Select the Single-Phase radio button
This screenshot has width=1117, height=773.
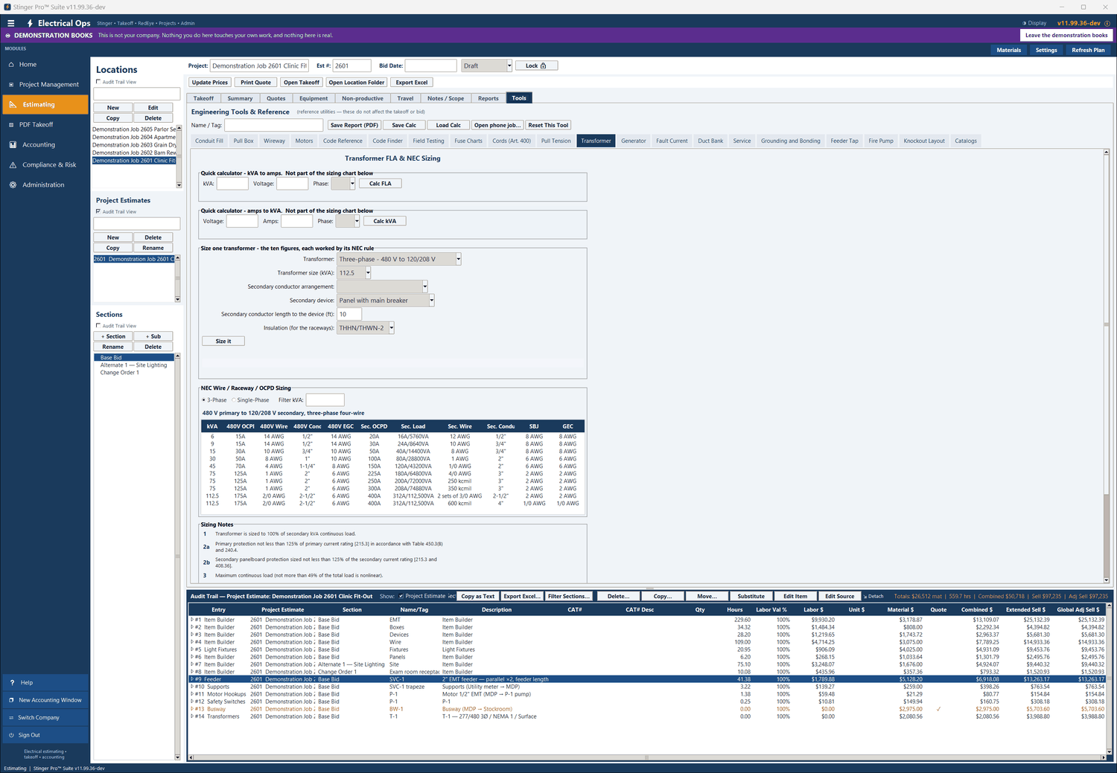(x=234, y=400)
